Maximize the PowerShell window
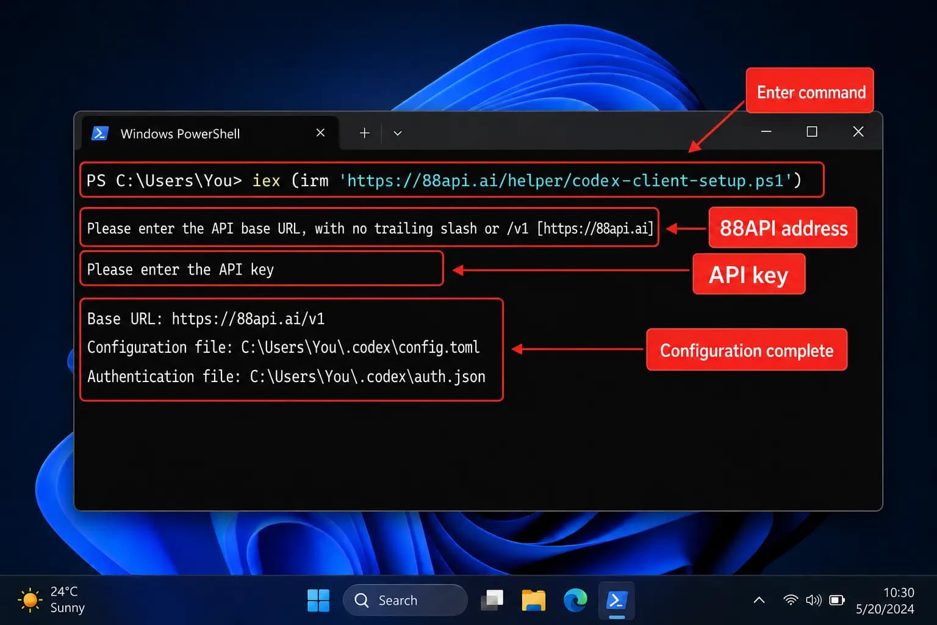The height and width of the screenshot is (625, 937). [x=812, y=132]
